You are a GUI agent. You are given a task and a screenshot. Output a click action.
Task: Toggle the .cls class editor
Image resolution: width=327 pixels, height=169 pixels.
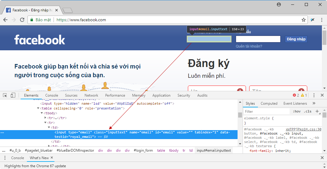click(x=308, y=112)
